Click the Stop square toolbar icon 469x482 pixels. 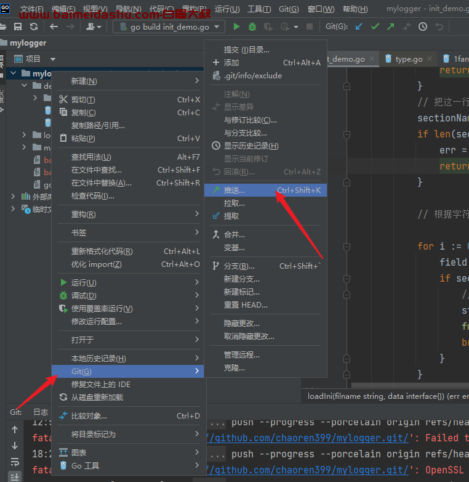tap(310, 27)
